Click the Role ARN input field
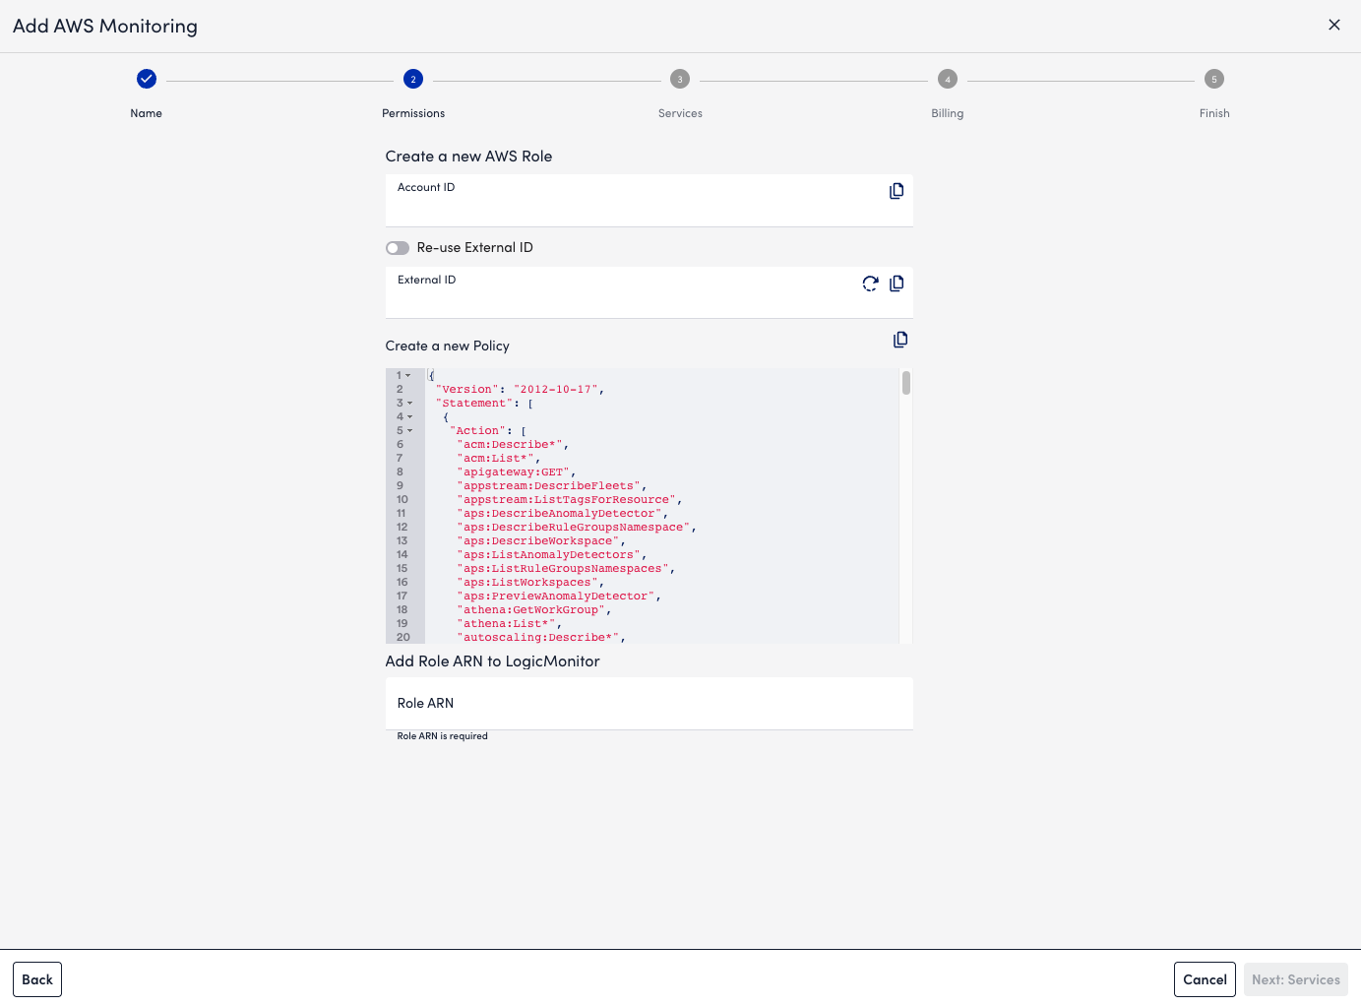The width and height of the screenshot is (1361, 1006). [650, 704]
